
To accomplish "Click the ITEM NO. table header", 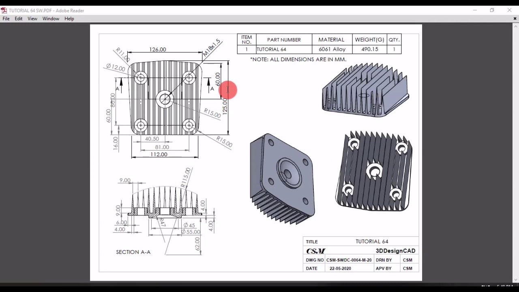I will (x=247, y=40).
